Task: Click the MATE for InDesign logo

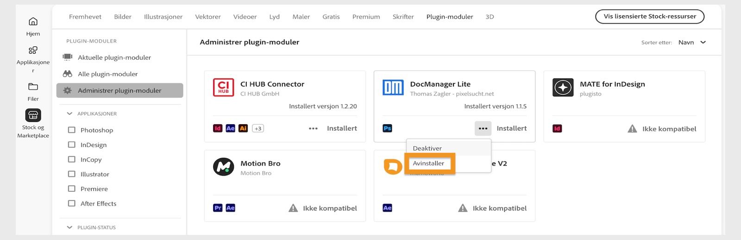Action: [563, 87]
